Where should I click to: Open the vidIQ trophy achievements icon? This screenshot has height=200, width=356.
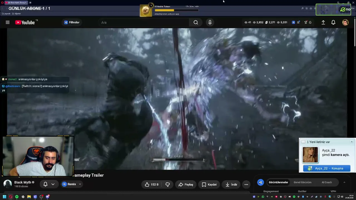coord(306,22)
